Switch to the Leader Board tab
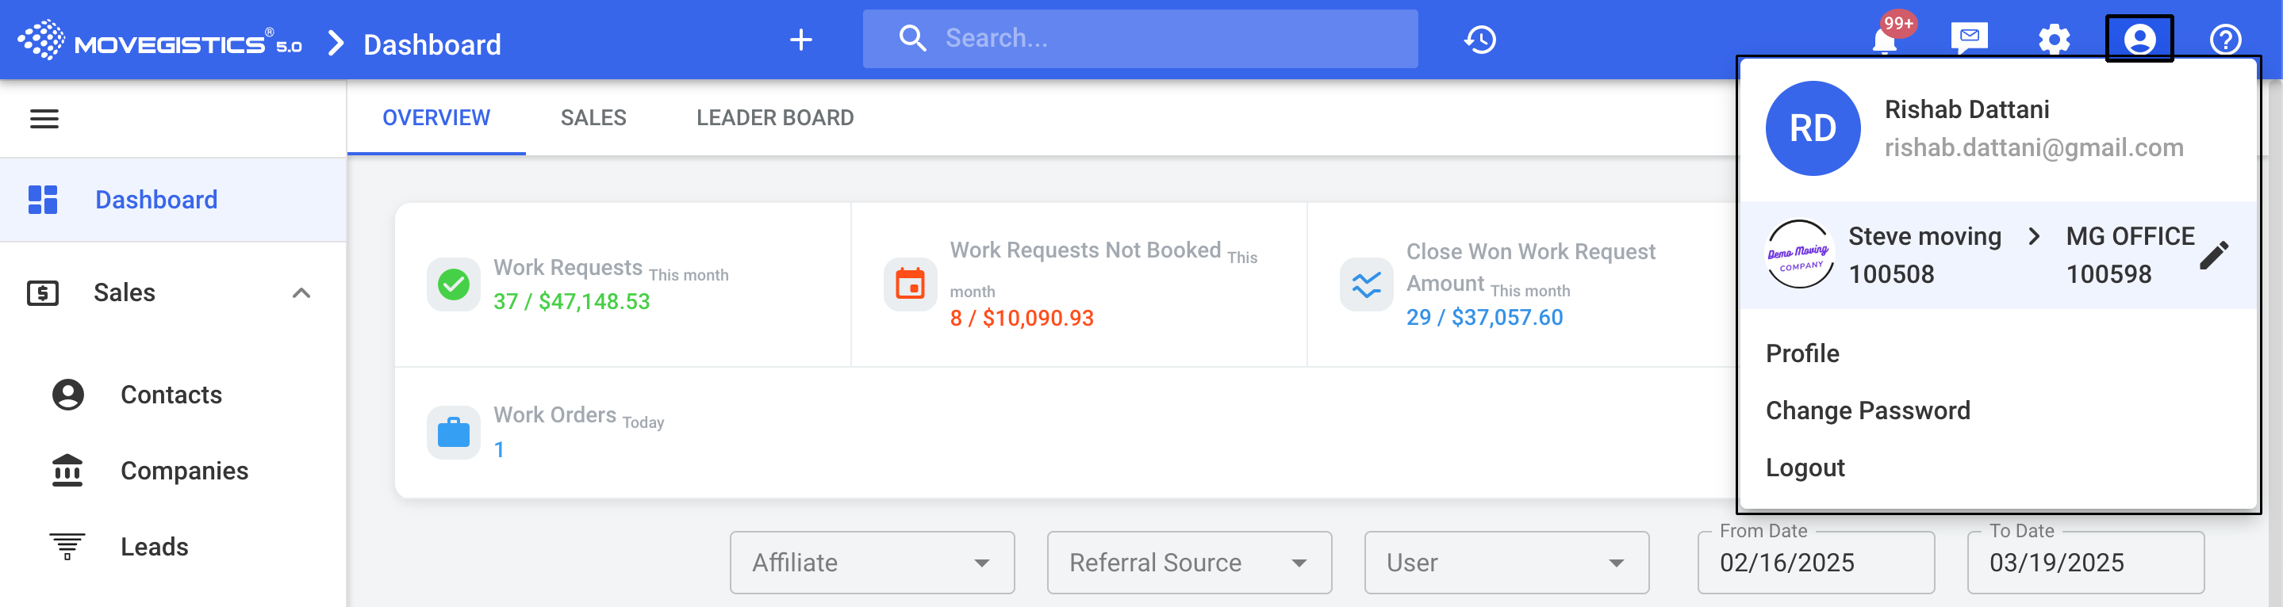The height and width of the screenshot is (607, 2283). [774, 118]
